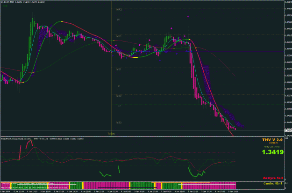Click the 9 Jan 19:00 time axis label

pyautogui.click(x=232, y=191)
